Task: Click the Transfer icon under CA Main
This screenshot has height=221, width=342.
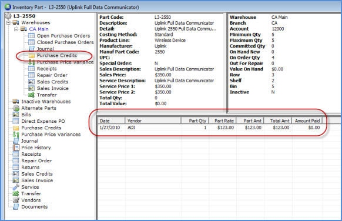Action: (x=31, y=95)
